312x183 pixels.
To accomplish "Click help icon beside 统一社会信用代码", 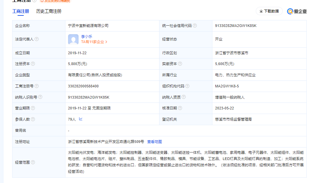I will (195, 26).
